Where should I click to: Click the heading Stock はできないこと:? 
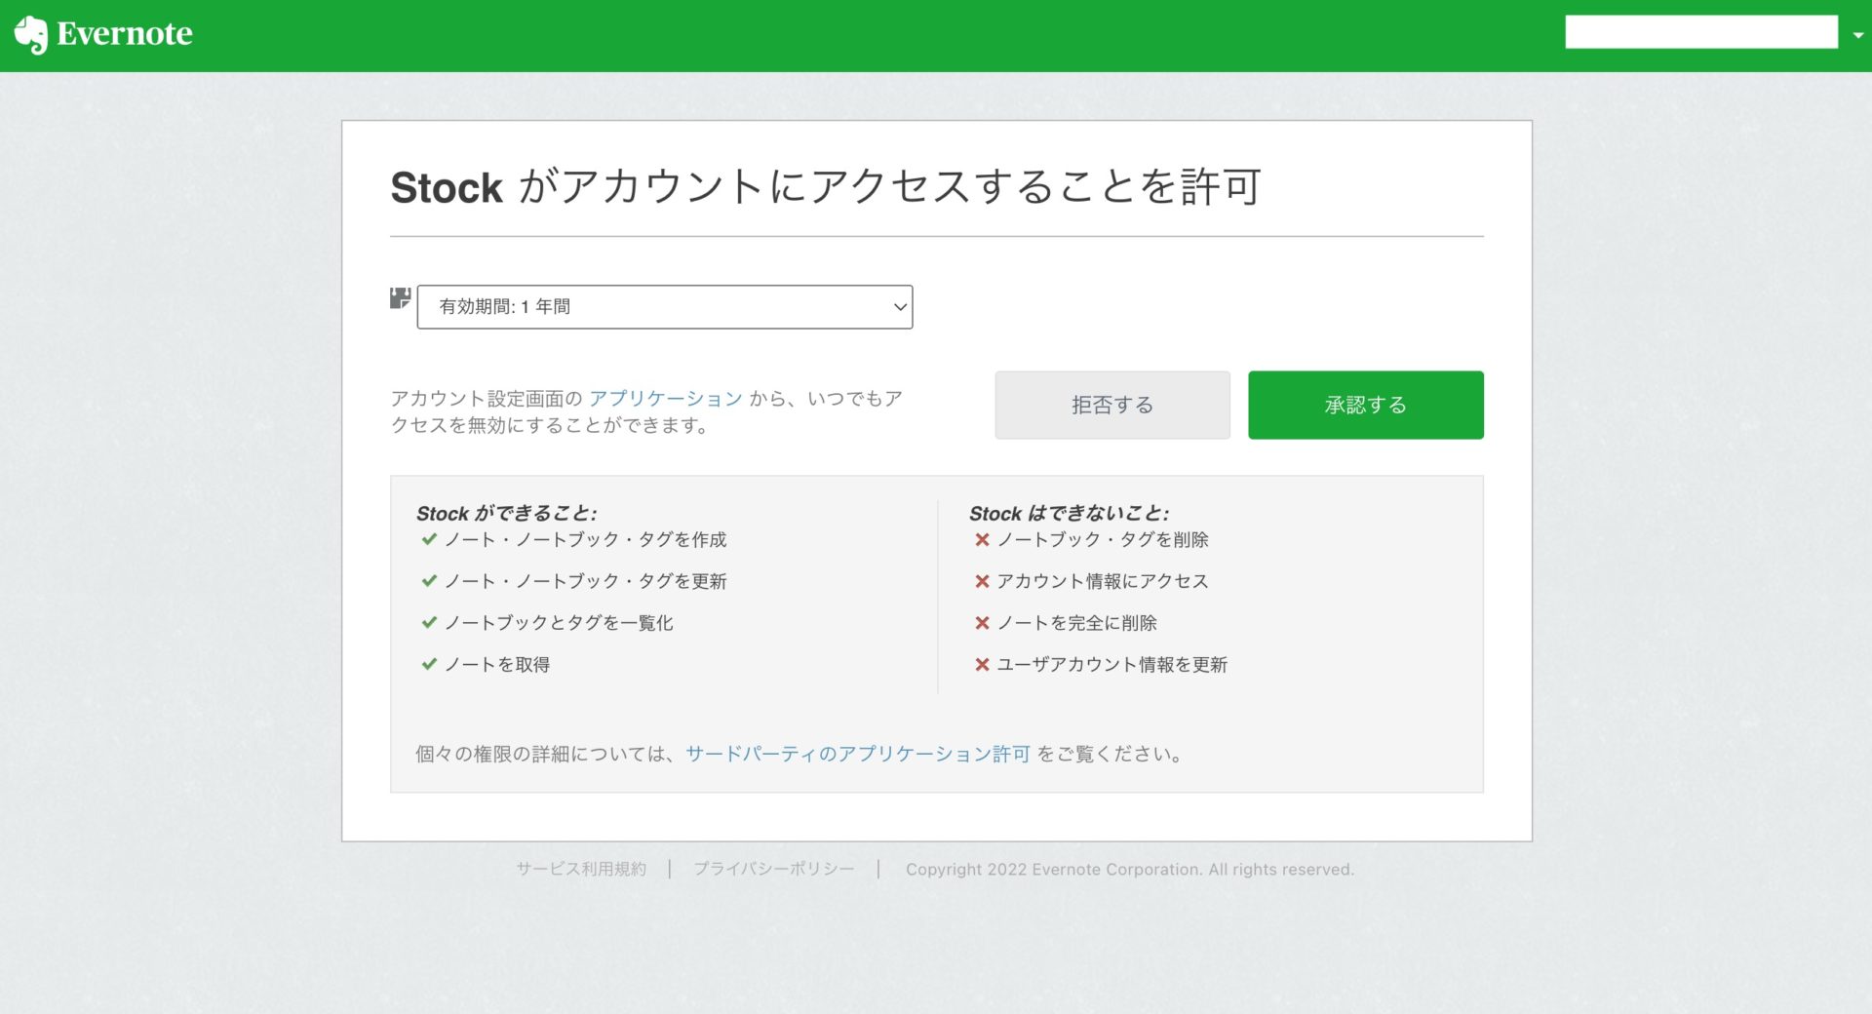coord(1069,513)
